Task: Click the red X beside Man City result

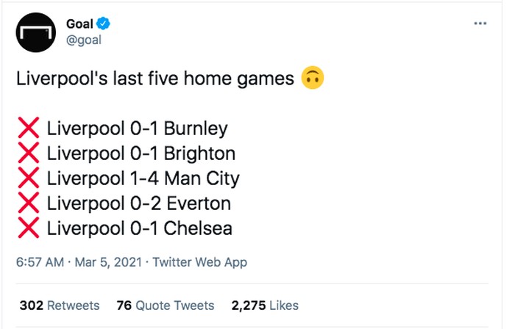Action: click(29, 178)
